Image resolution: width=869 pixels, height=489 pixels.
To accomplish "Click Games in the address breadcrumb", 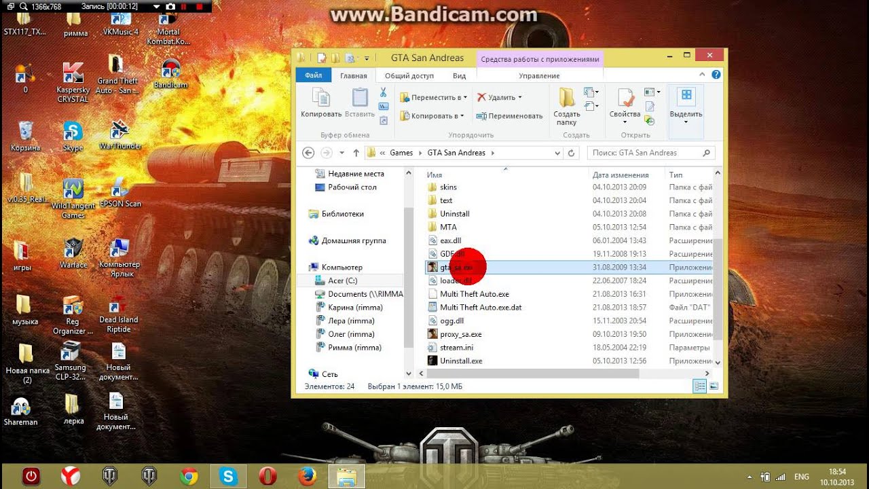I will [x=401, y=153].
